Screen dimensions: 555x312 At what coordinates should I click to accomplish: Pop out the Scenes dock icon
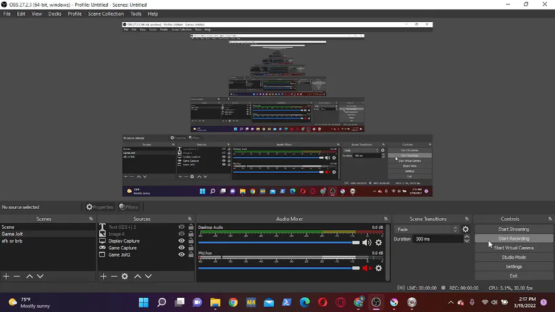pos(91,219)
